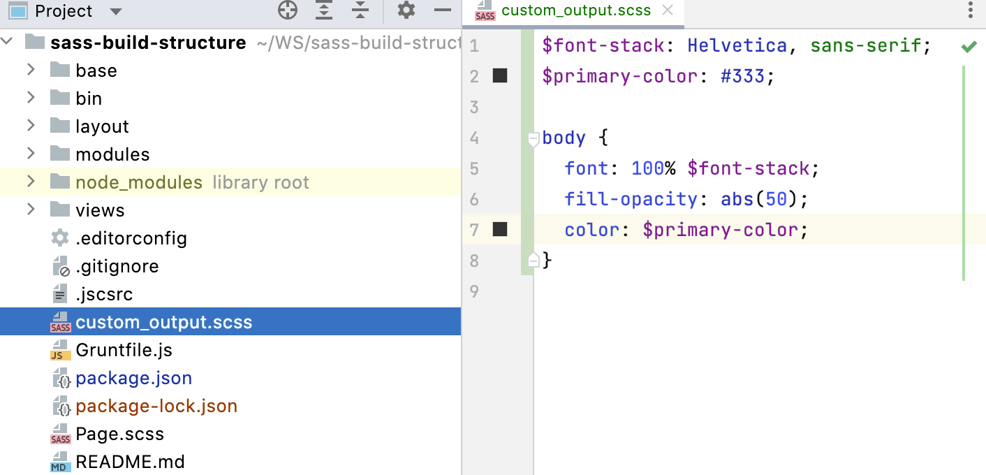The height and width of the screenshot is (475, 986).
Task: Click the Collapse All icon in Project toolbar
Action: 360,10
